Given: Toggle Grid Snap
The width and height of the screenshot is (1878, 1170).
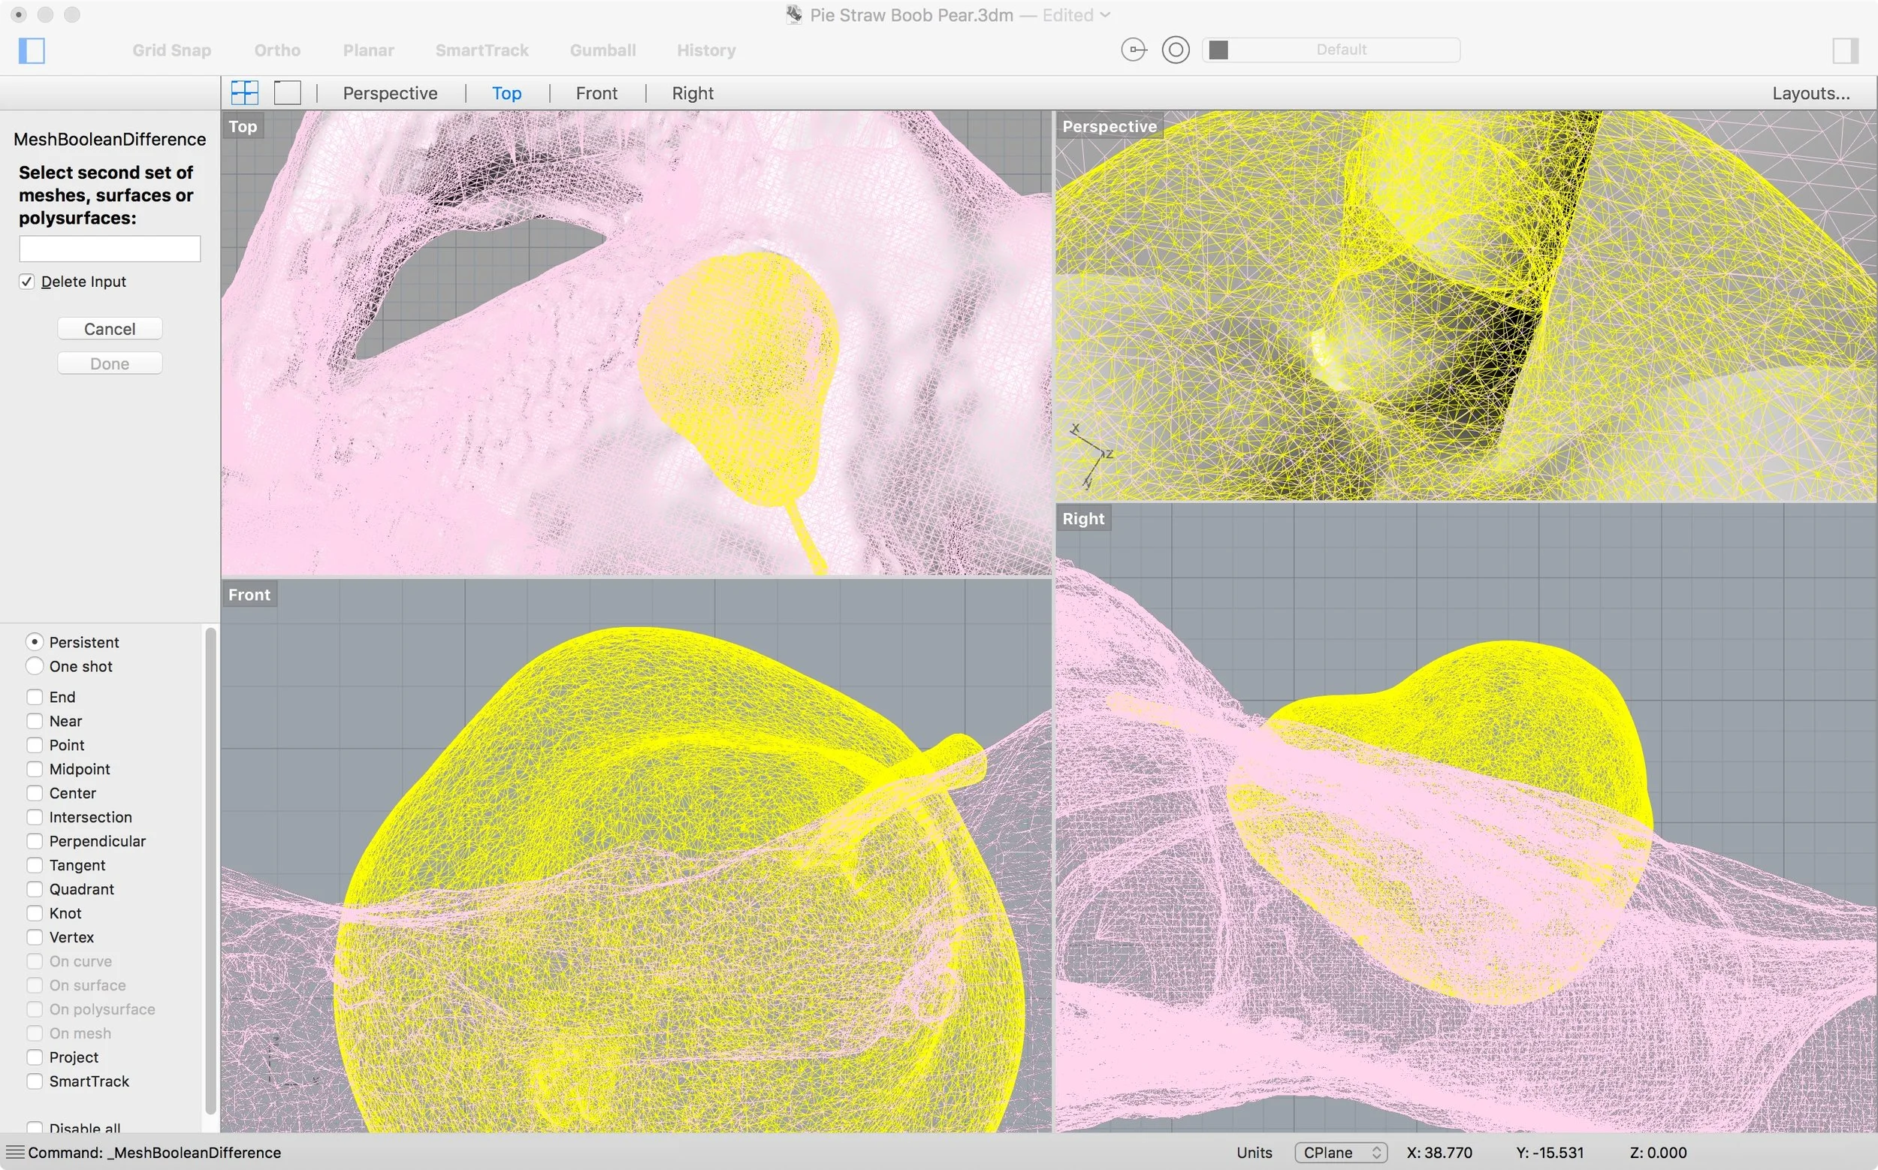Looking at the screenshot, I should [x=172, y=50].
